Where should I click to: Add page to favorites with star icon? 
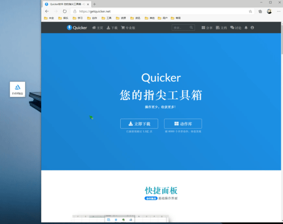(250, 11)
